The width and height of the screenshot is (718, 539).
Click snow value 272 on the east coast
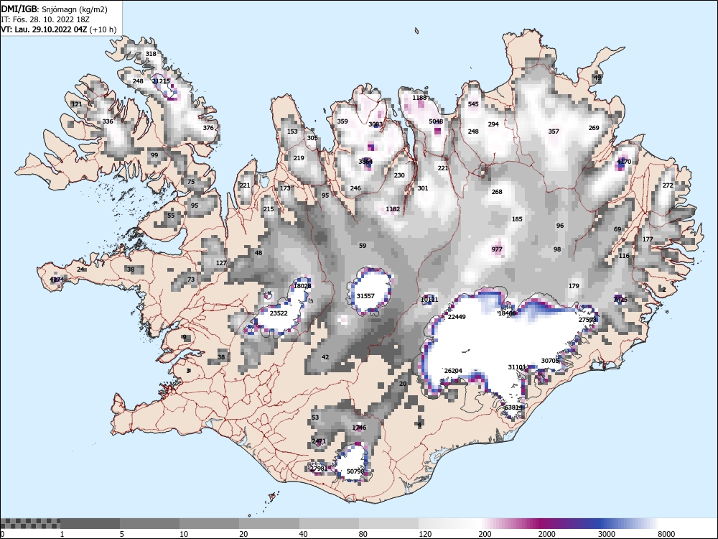pyautogui.click(x=668, y=185)
